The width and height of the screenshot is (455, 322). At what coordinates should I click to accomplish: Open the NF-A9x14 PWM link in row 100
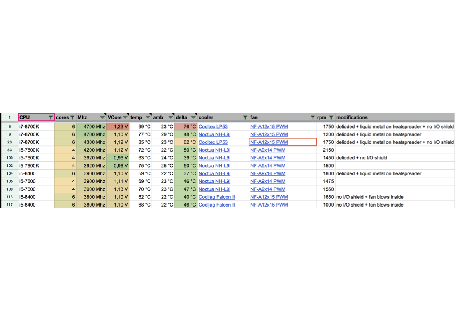[x=267, y=158]
